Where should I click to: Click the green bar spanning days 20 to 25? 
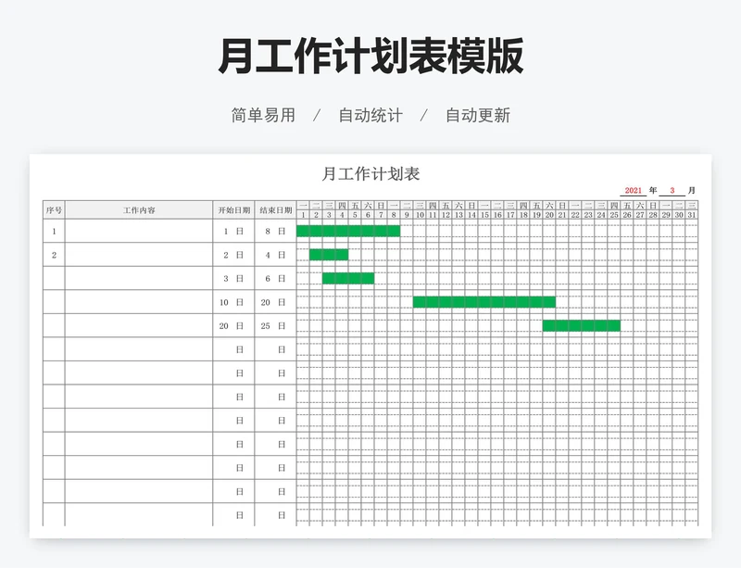[x=582, y=325]
